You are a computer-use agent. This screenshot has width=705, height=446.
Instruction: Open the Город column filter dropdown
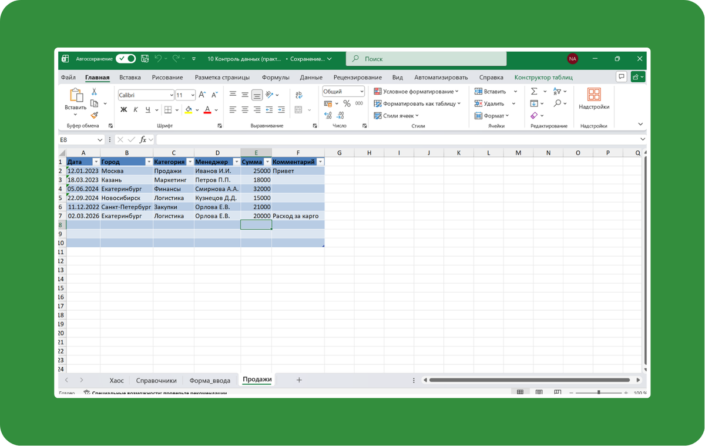[149, 162]
